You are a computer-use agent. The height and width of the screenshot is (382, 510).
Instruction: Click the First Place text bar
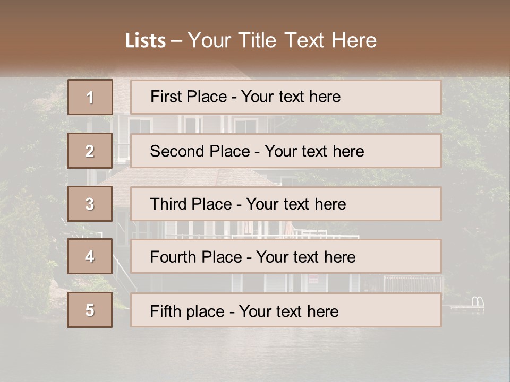[x=286, y=97]
